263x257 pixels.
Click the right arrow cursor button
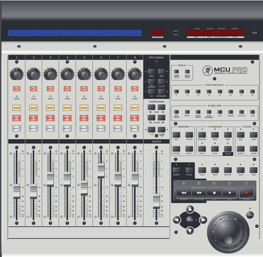pyautogui.click(x=203, y=220)
